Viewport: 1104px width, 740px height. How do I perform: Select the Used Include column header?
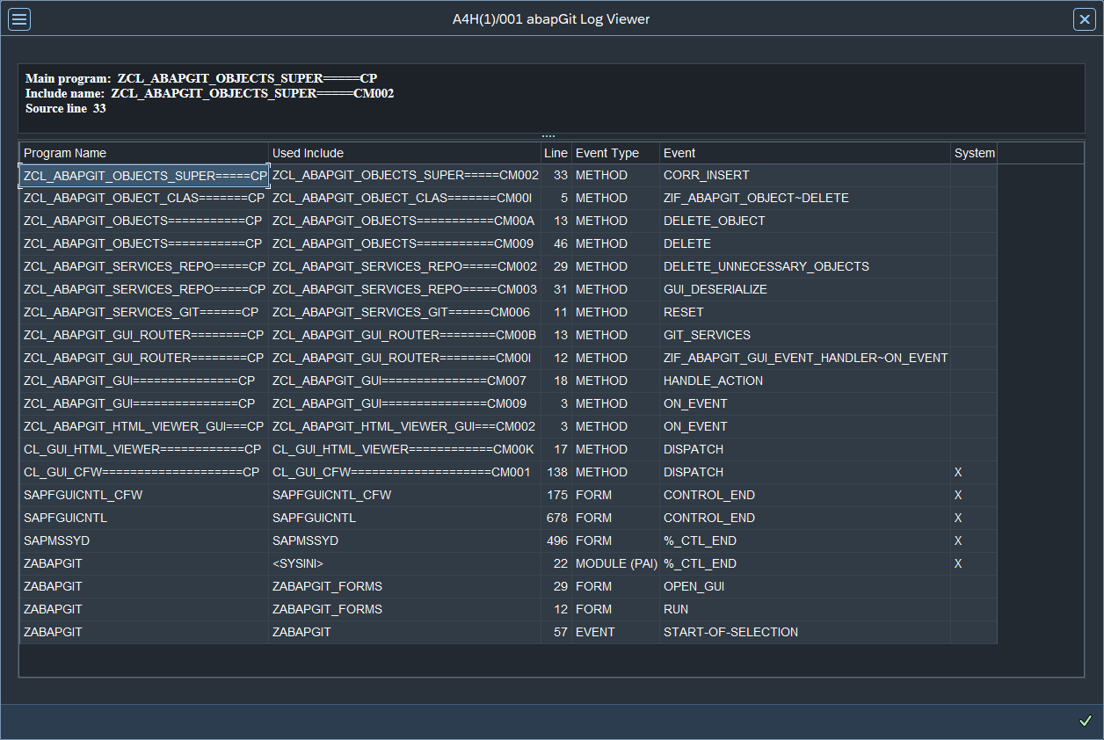(405, 153)
